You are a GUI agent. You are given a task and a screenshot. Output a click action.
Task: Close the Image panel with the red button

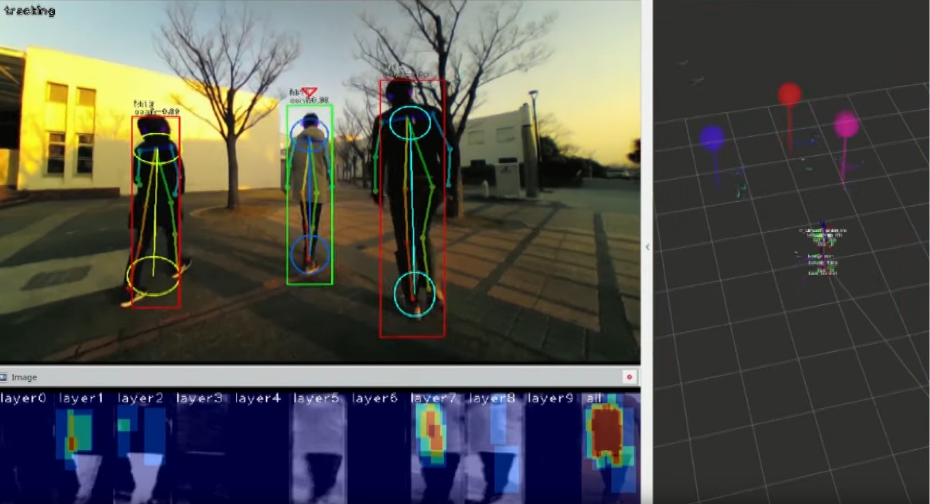tap(629, 377)
